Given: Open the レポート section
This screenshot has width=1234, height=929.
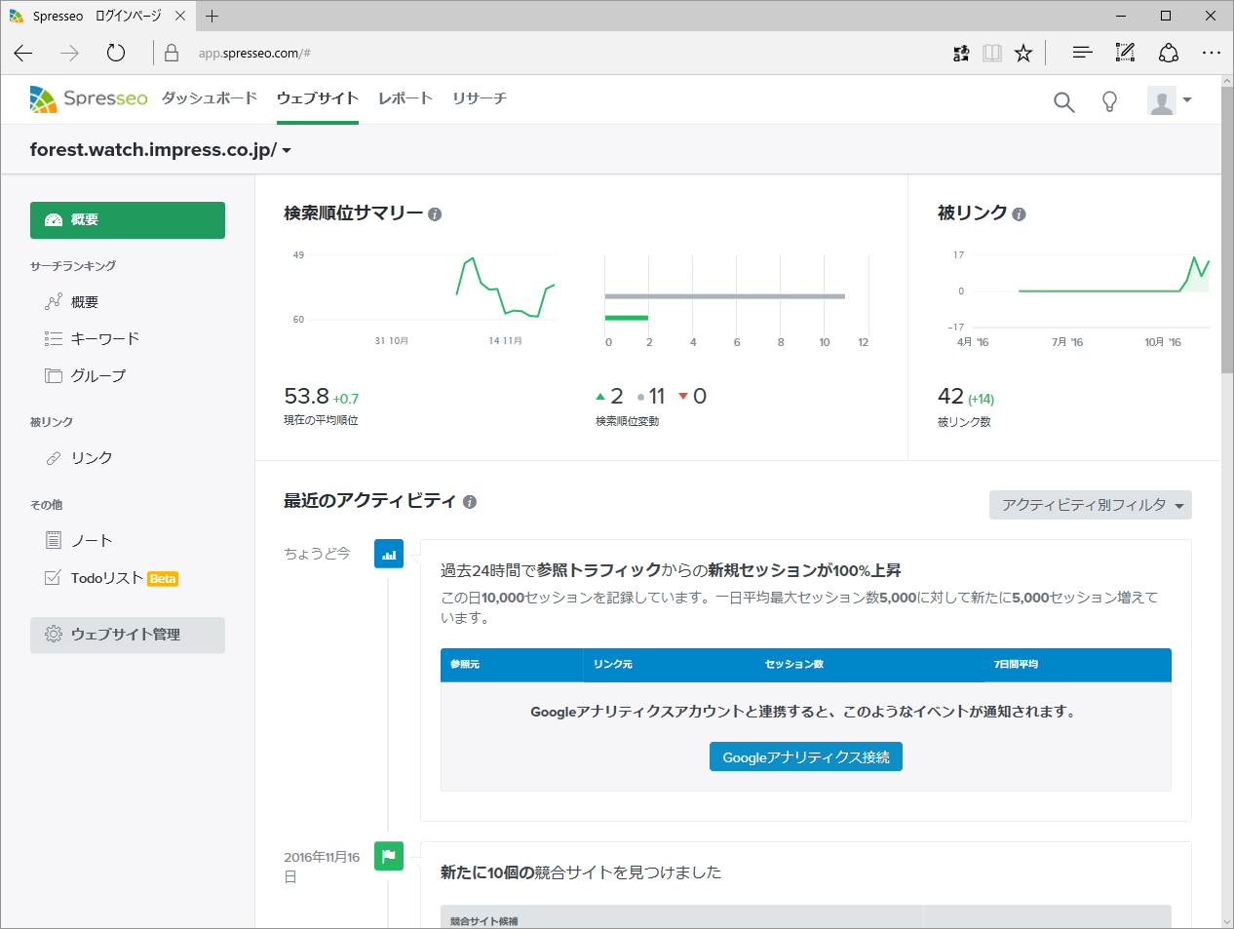Looking at the screenshot, I should [405, 98].
